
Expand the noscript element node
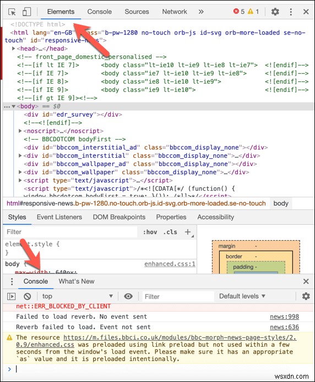point(20,131)
